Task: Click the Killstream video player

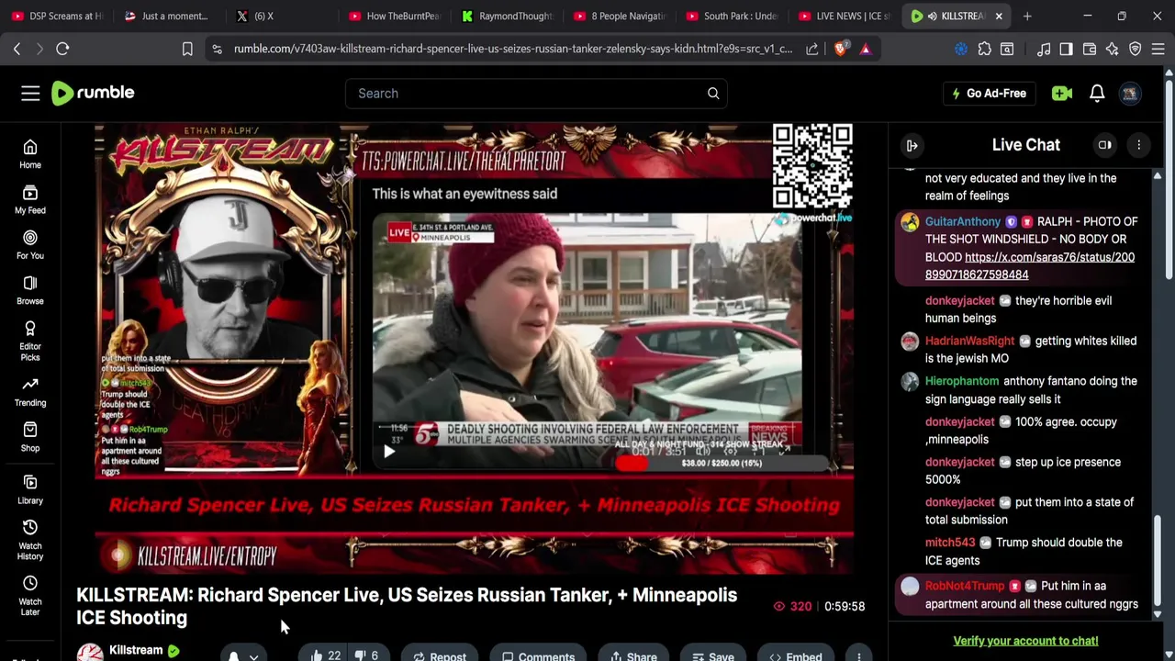Action: [475, 349]
